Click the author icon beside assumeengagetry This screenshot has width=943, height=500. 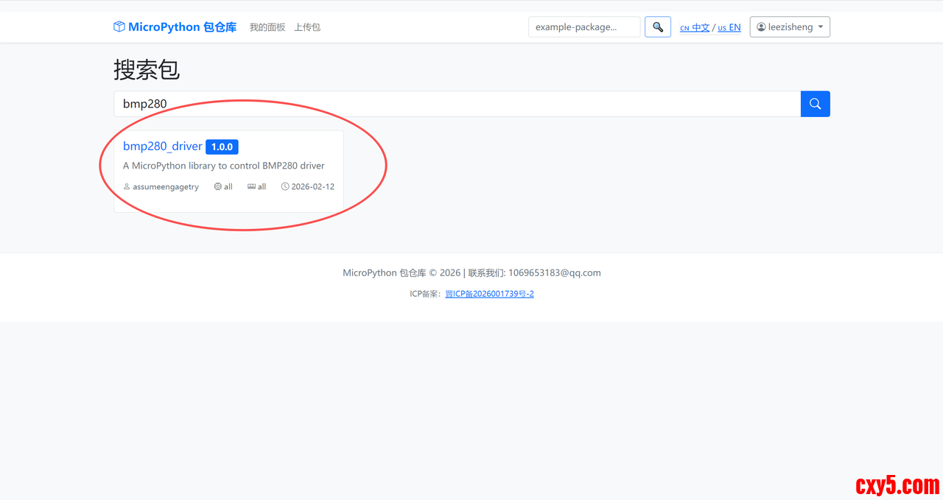pos(127,187)
